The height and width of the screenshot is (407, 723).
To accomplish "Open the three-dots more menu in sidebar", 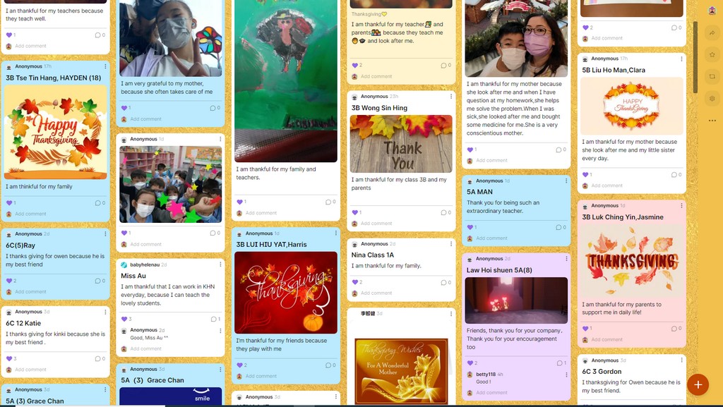I will [712, 121].
